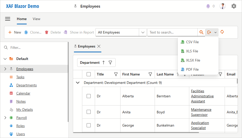Click the XLS file icon

(183, 51)
